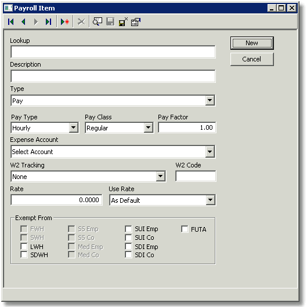Click the save and close icon
Viewport: 307px width, 307px height.
123,22
